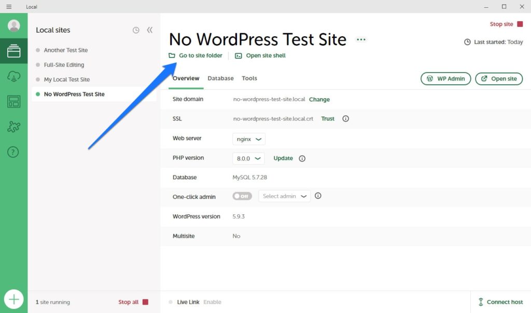Screen dimensions: 531x313
Task: Click Connect host text
Action: 505,302
